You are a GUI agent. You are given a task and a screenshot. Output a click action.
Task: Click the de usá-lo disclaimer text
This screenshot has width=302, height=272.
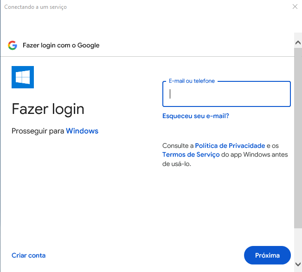[177, 164]
